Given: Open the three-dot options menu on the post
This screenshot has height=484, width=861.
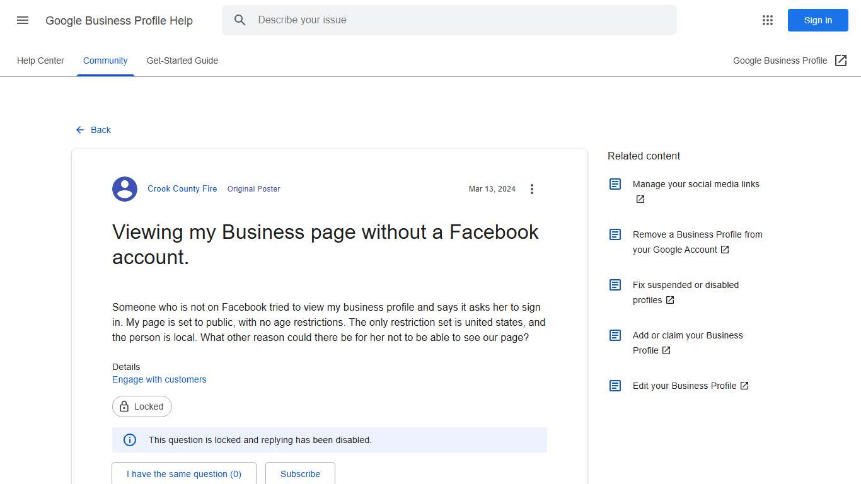Looking at the screenshot, I should 532,188.
